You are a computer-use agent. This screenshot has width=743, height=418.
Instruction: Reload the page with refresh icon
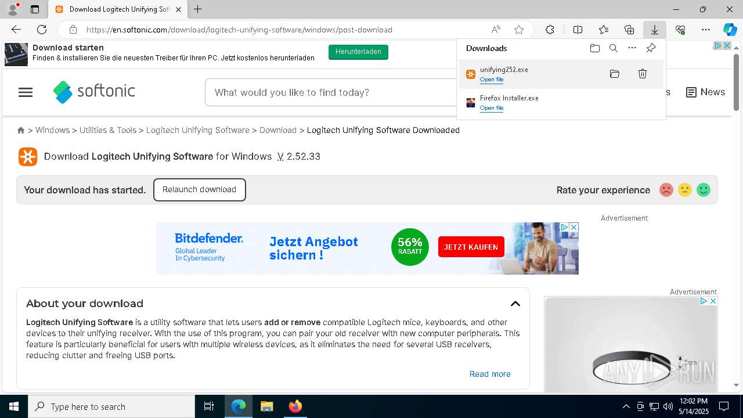(x=42, y=30)
